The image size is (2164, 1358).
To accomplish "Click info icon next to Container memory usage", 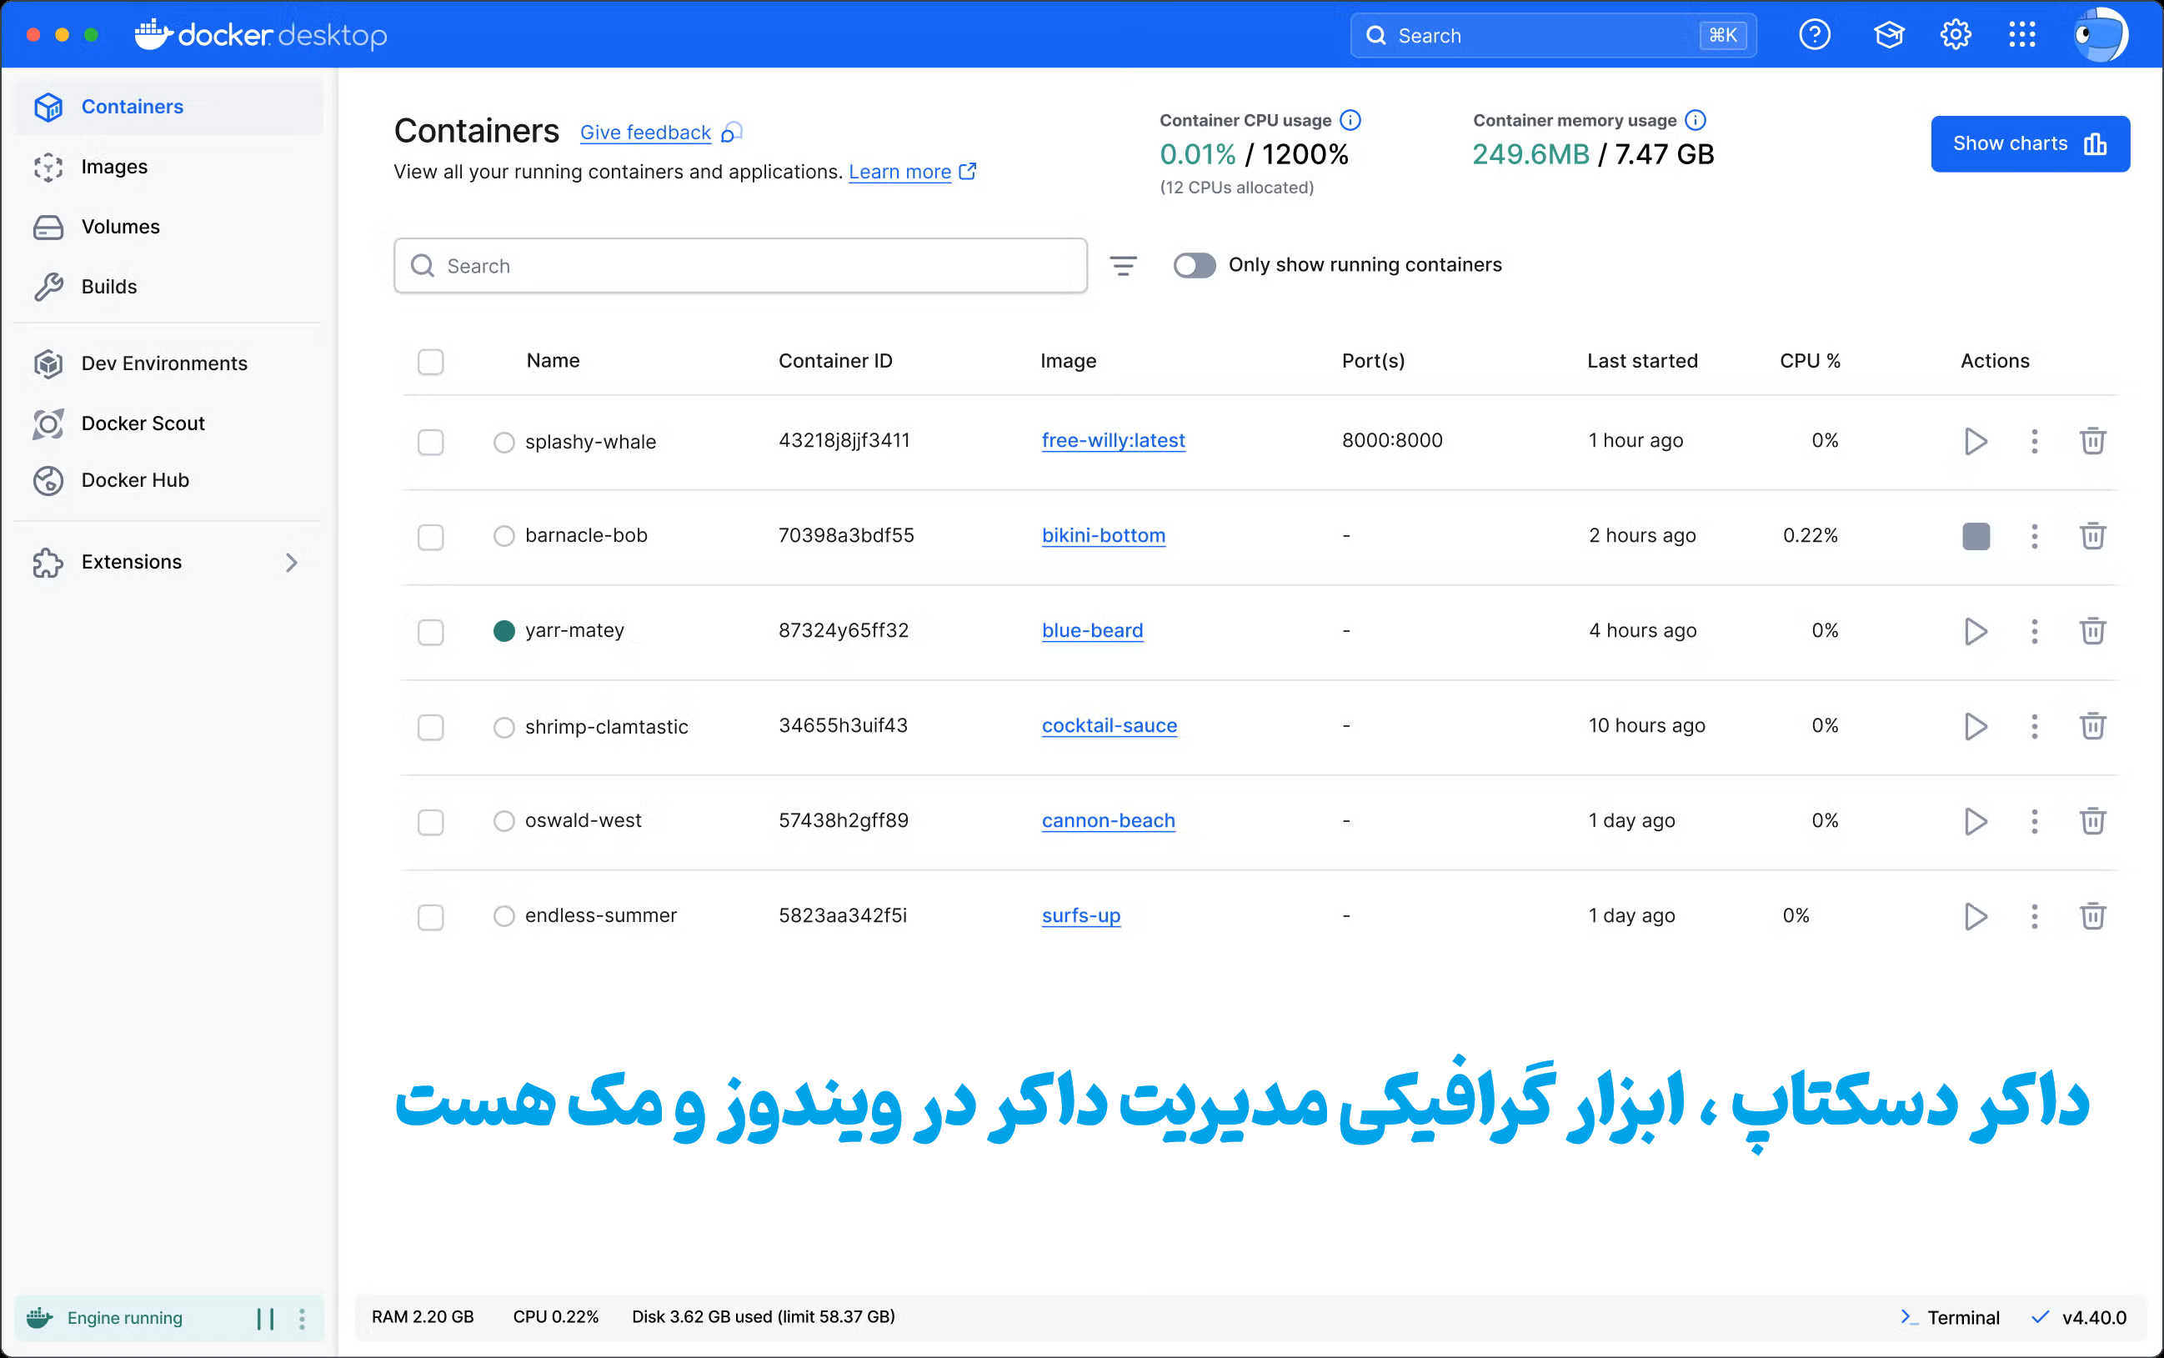I will pyautogui.click(x=1695, y=120).
